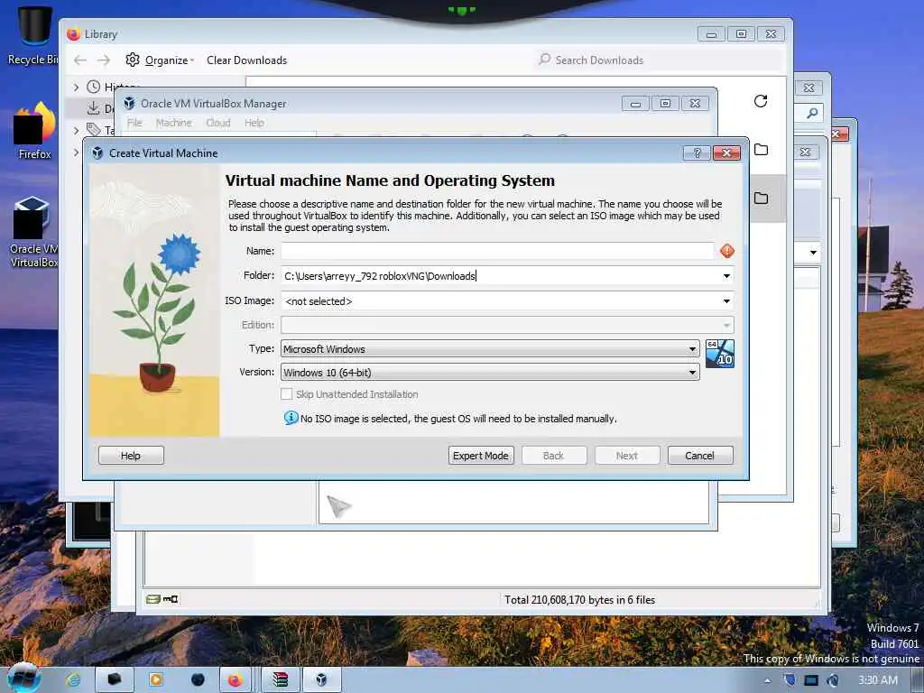Click the name error warning icon
The image size is (924, 693).
tap(727, 251)
